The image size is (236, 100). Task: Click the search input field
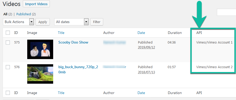(x=226, y=12)
